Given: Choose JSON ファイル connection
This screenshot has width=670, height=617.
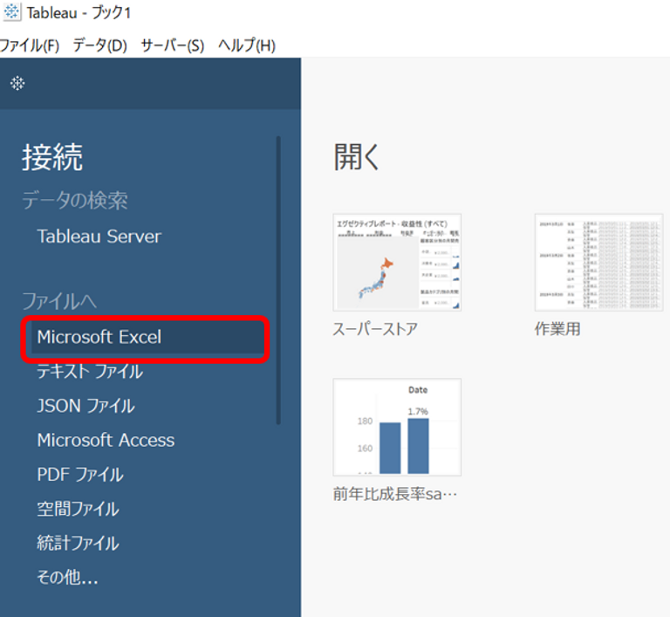Looking at the screenshot, I should [x=85, y=406].
